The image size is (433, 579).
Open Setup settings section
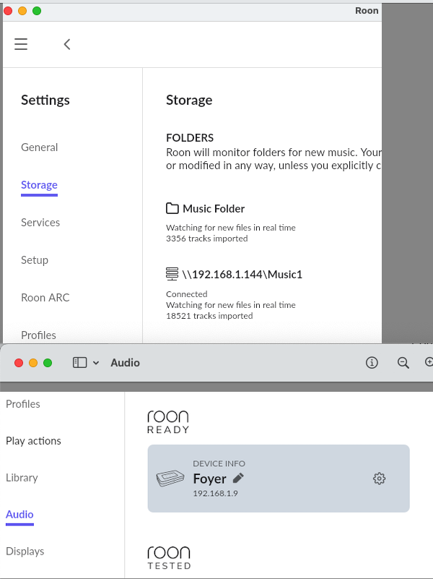tap(35, 260)
